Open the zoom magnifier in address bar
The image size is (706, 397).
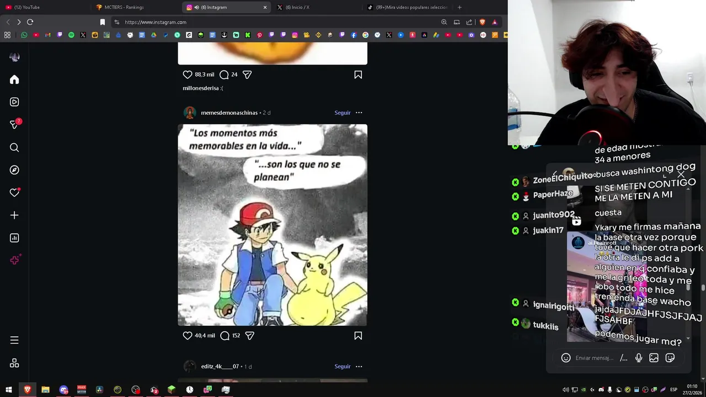[444, 22]
